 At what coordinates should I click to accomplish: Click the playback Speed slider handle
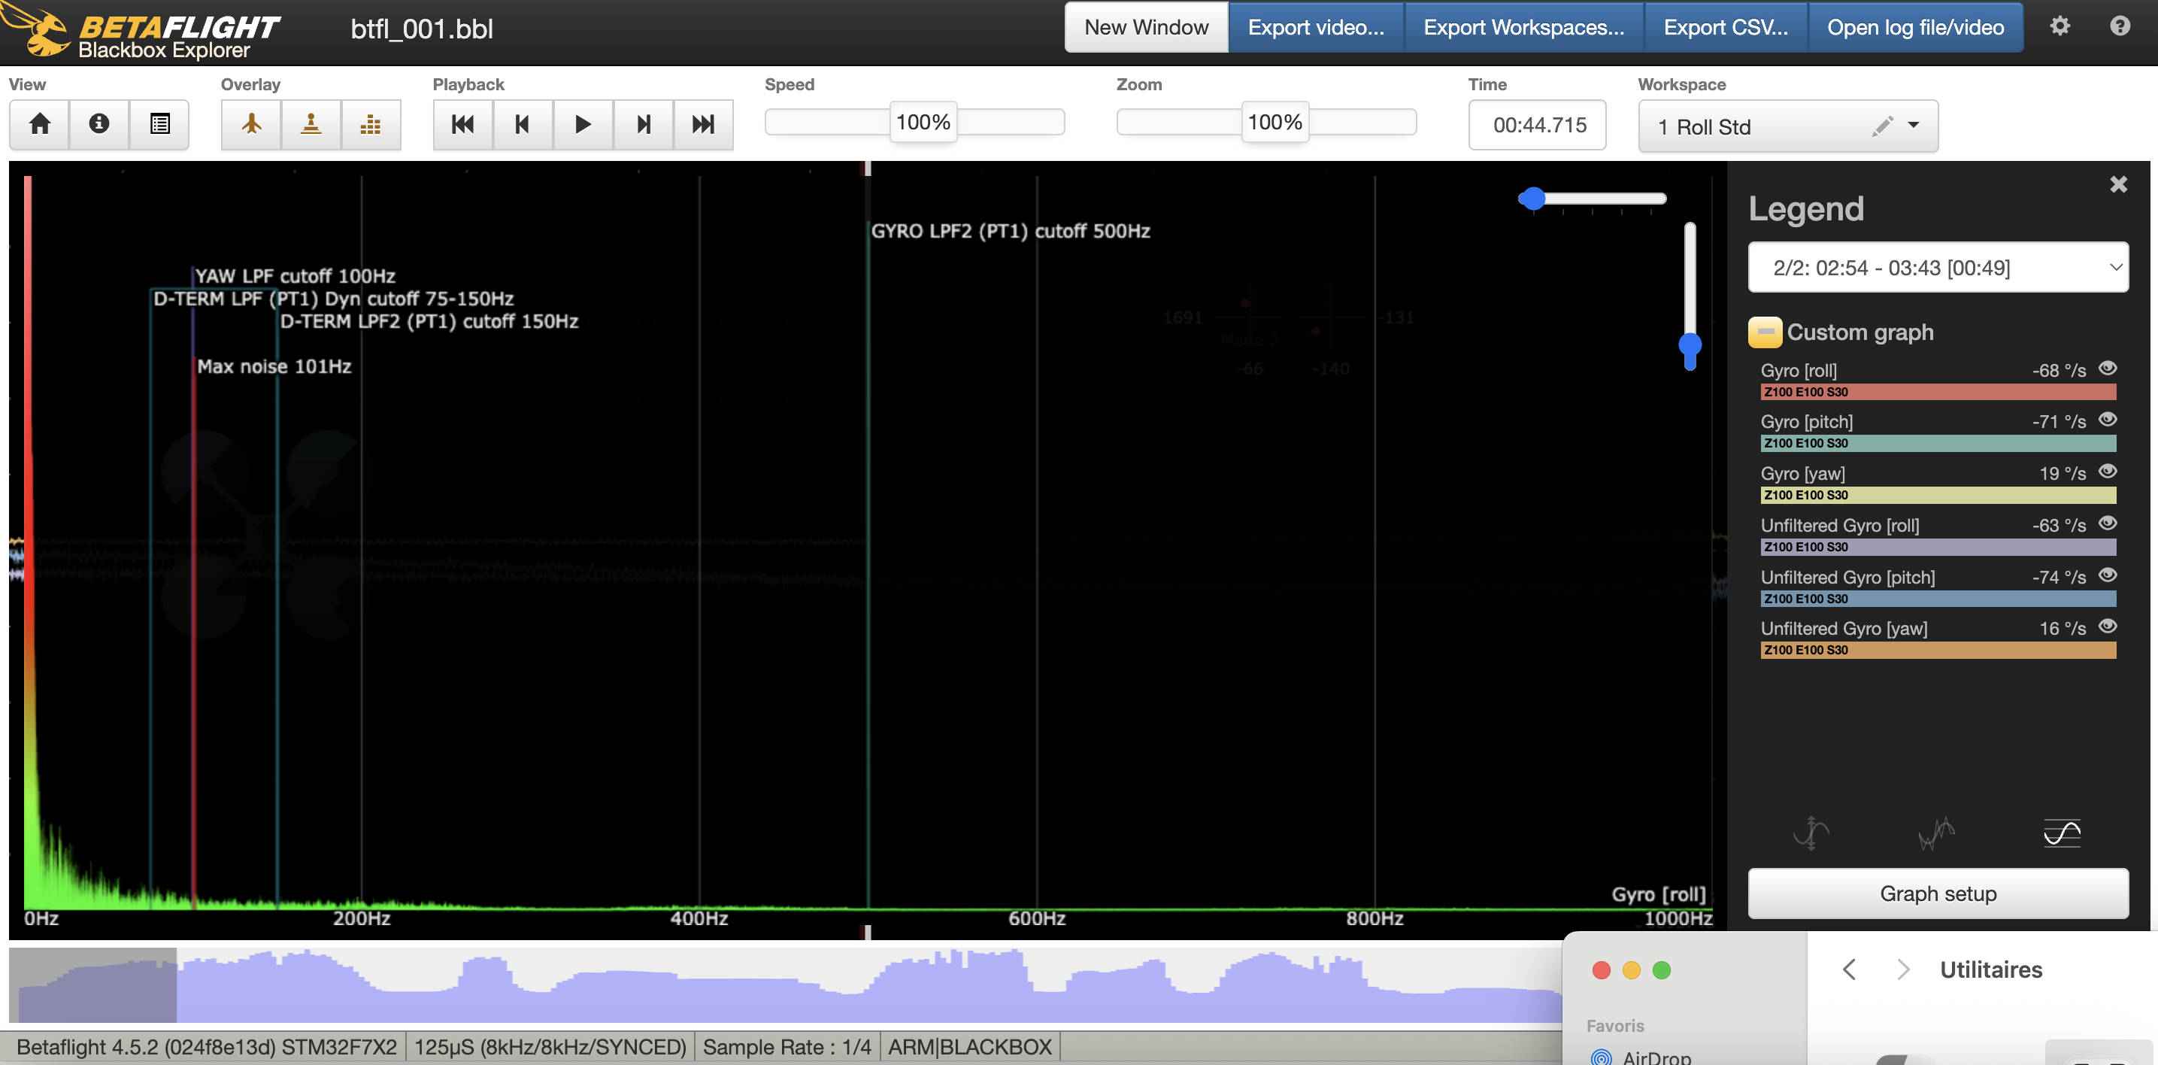(923, 123)
